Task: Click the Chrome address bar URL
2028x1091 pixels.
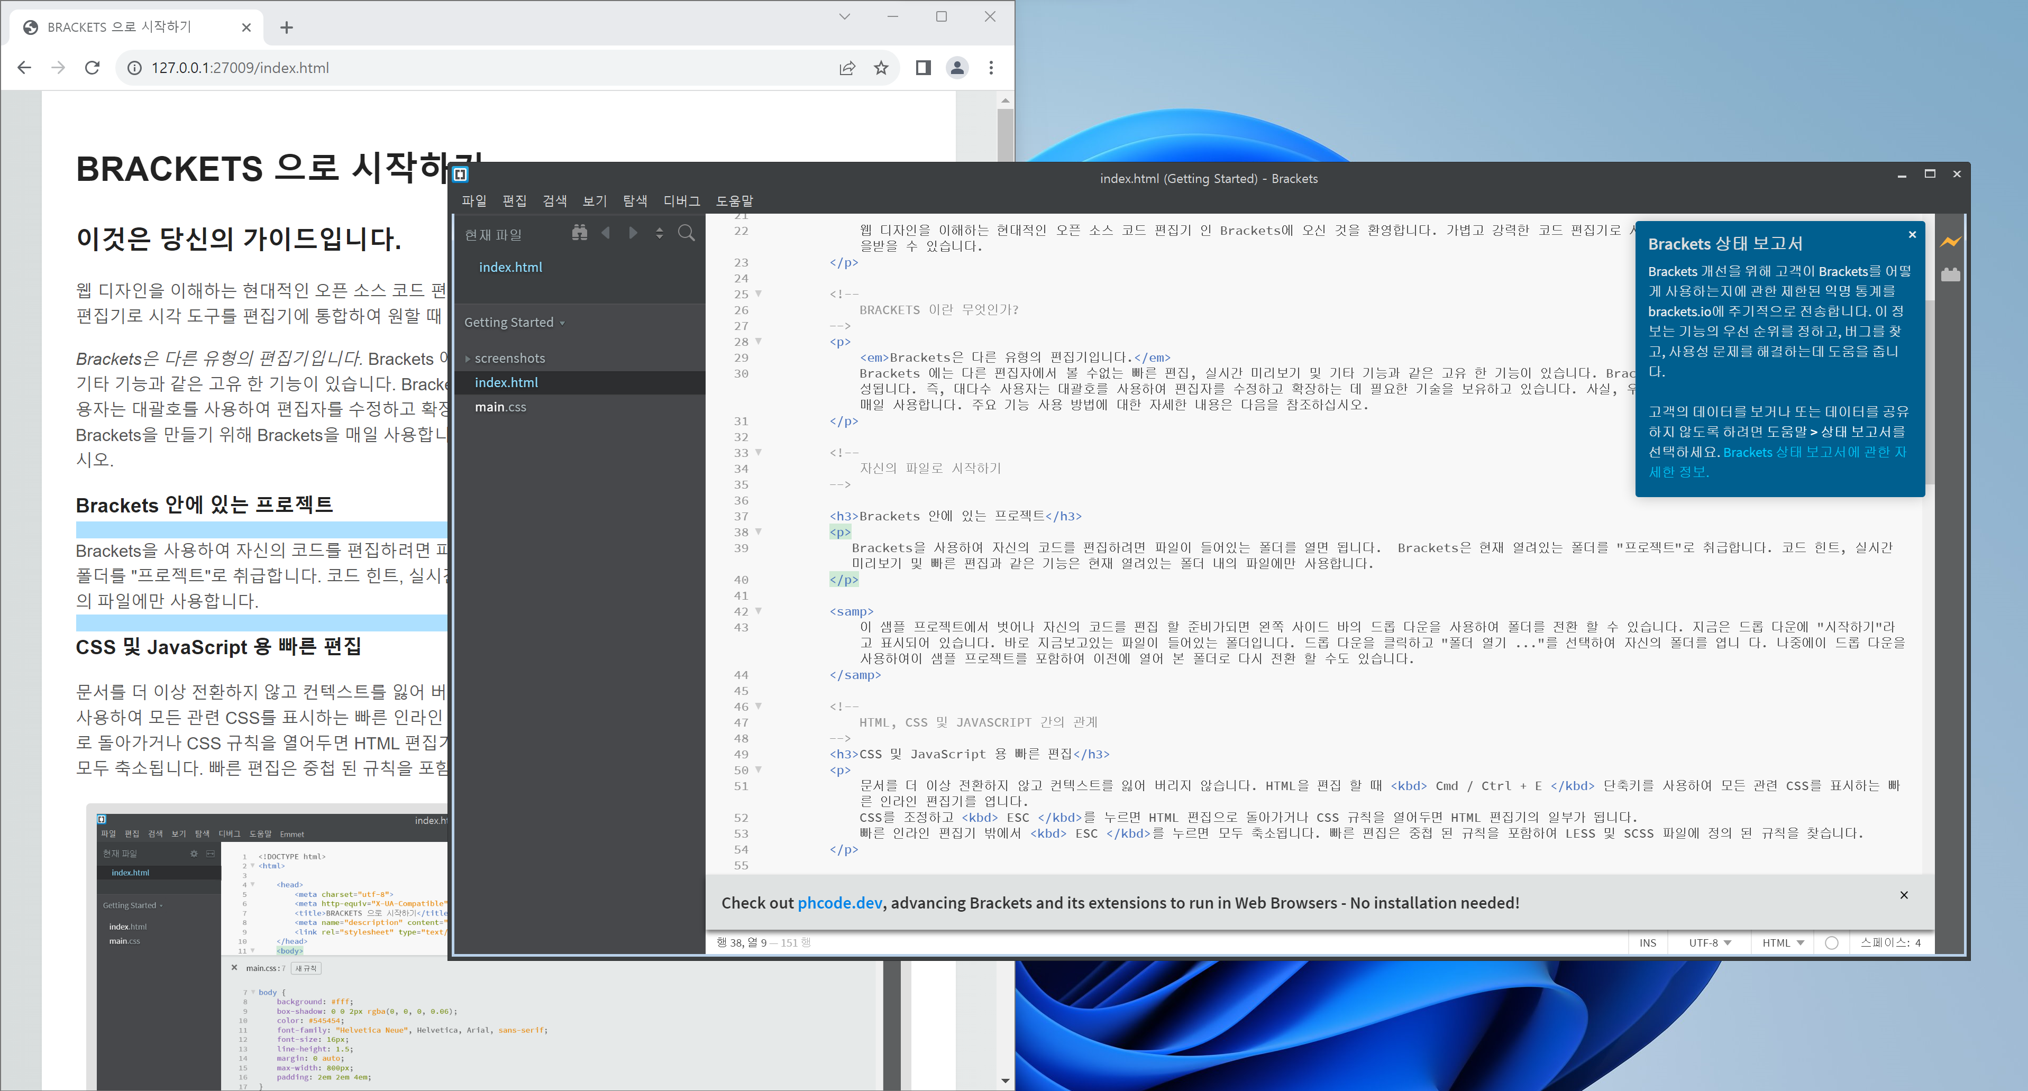Action: pyautogui.click(x=240, y=68)
